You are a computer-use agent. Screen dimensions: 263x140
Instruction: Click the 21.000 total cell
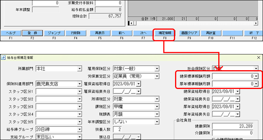[x=166, y=19]
